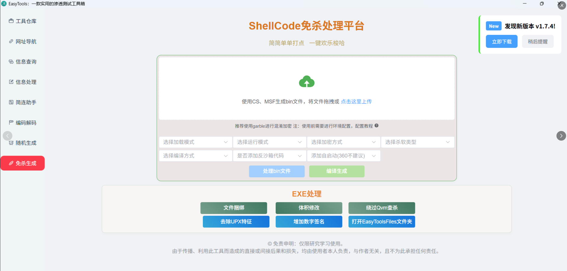Click the left arrow navigation circle

tap(8, 136)
